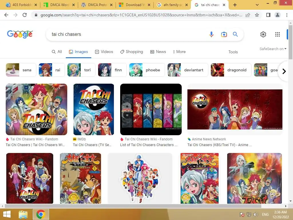The height and width of the screenshot is (220, 293).
Task: Filter images by rai chip
Action: [52, 70]
